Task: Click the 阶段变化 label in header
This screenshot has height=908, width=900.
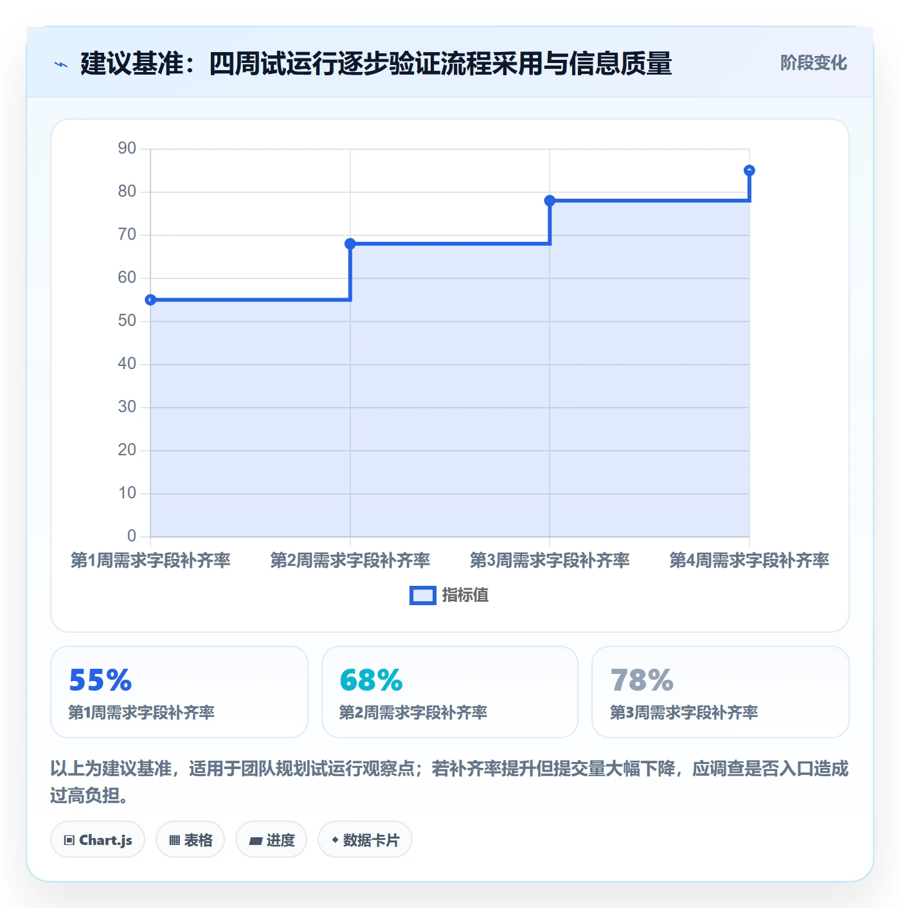Action: click(x=813, y=63)
